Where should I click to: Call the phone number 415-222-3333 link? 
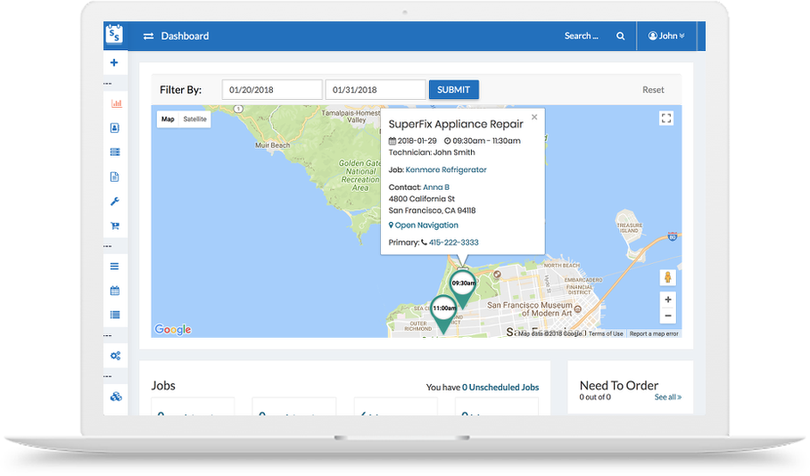pos(453,242)
